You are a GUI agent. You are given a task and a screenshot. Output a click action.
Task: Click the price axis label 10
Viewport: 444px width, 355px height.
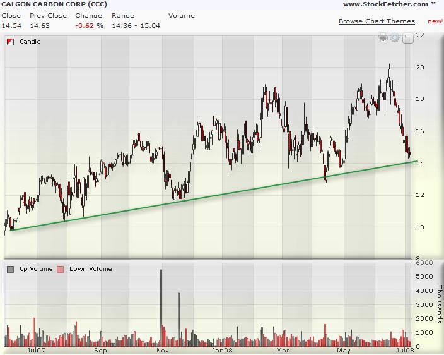[420, 227]
